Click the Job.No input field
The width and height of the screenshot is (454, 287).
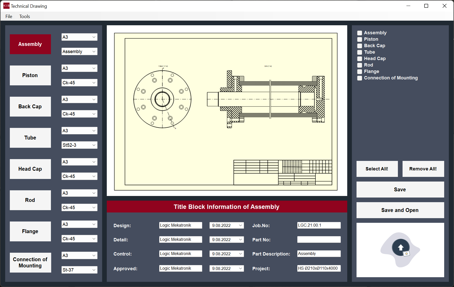319,225
